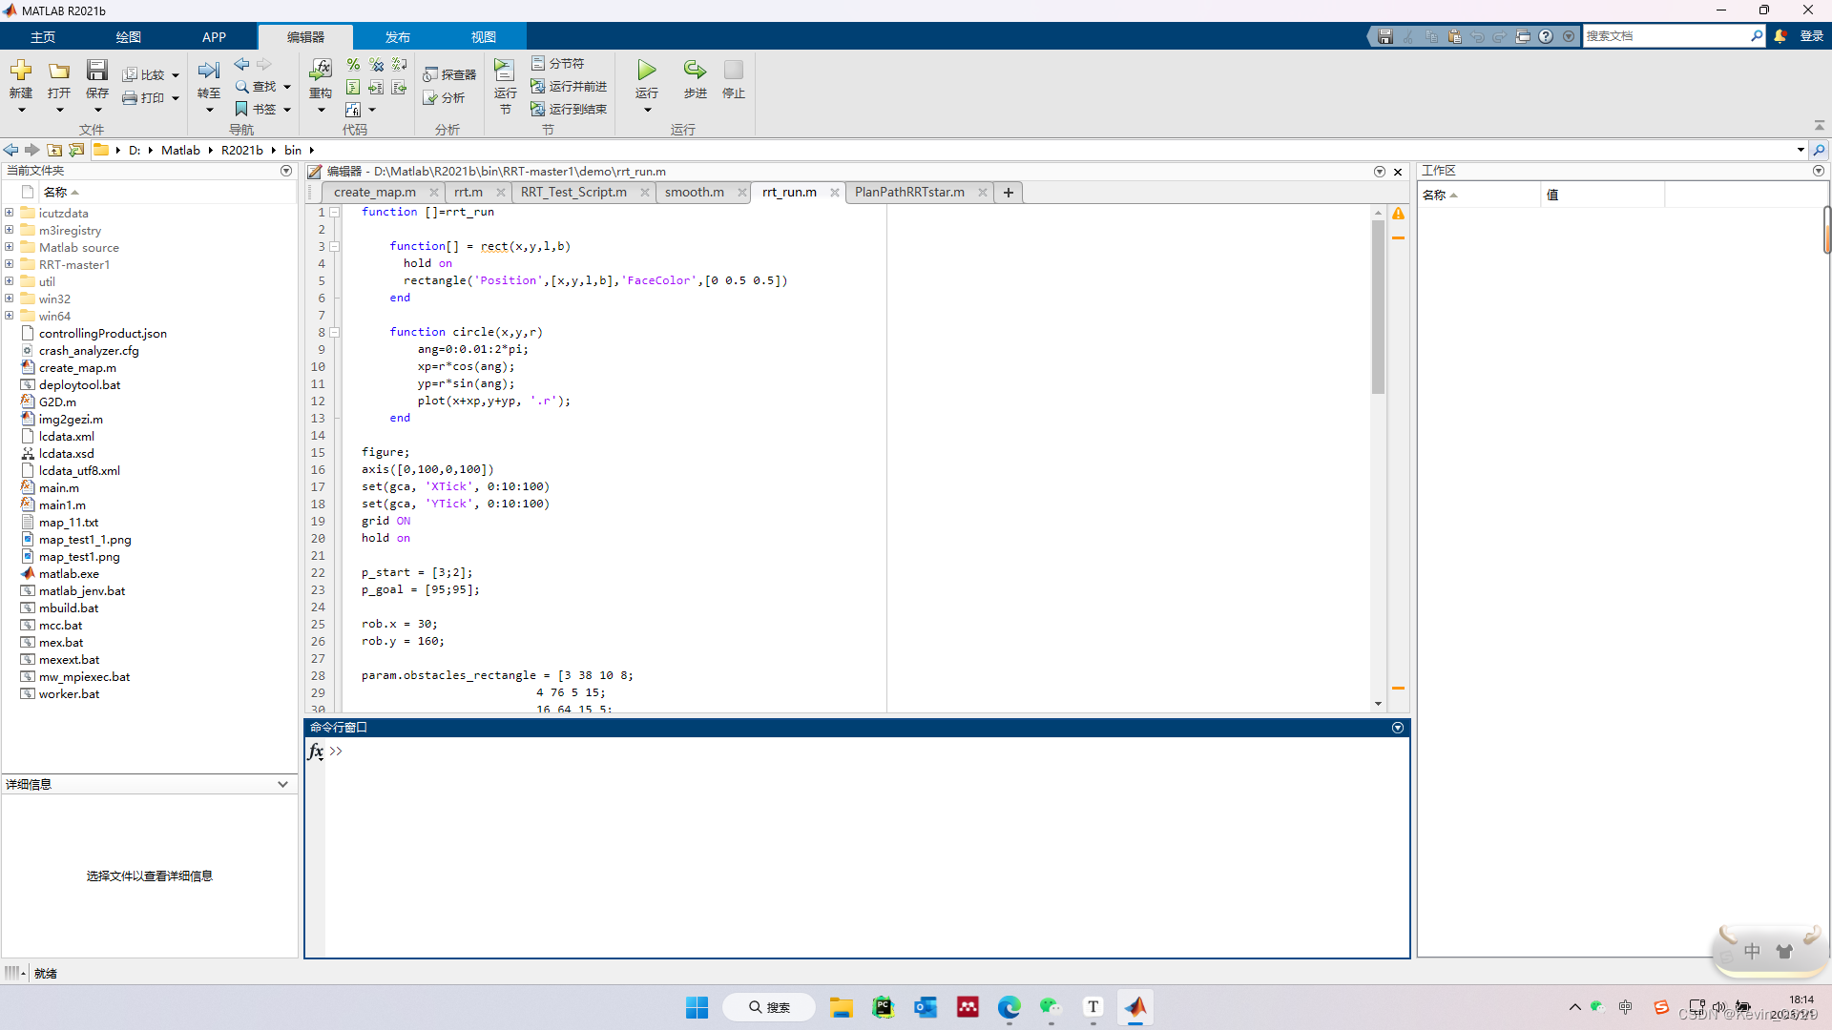The image size is (1832, 1030).
Task: Open the current folder path dropdown
Action: (1801, 150)
